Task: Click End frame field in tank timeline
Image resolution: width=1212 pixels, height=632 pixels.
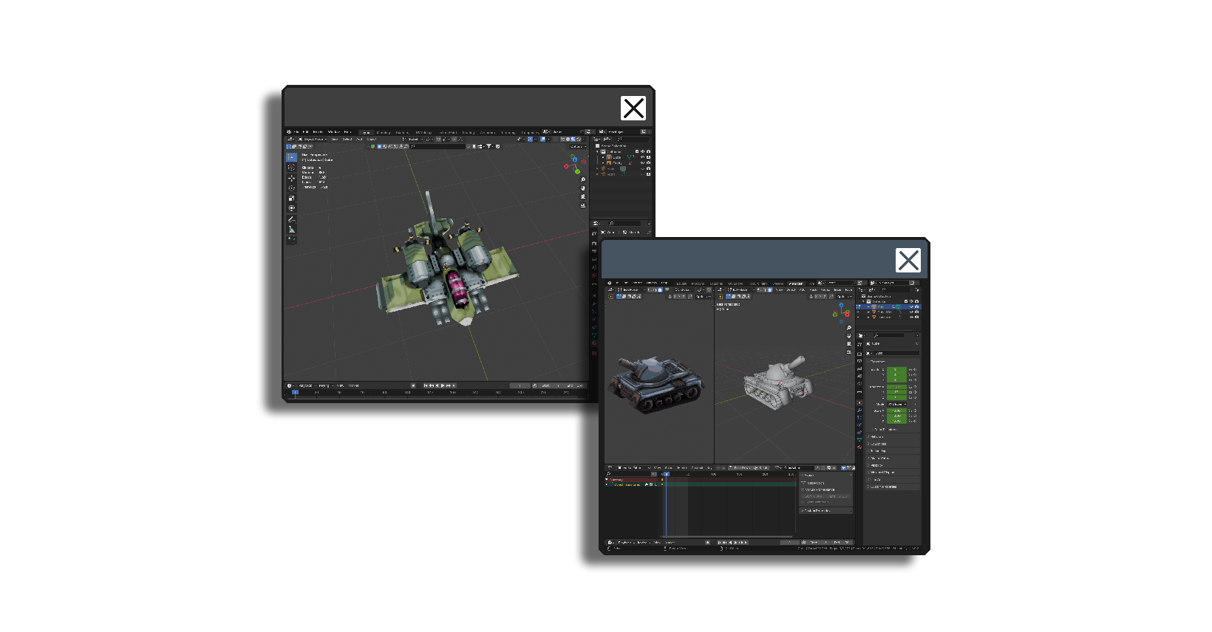Action: tap(842, 542)
